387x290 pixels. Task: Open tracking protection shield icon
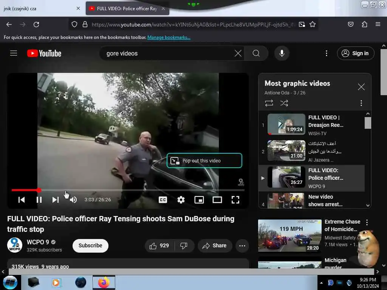pos(74,25)
